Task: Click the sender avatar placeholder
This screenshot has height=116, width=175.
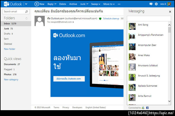Action: tap(40, 21)
